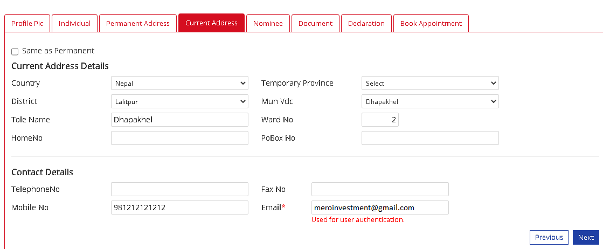Open the Country dropdown
Screen dimensions: 603x249
(179, 84)
